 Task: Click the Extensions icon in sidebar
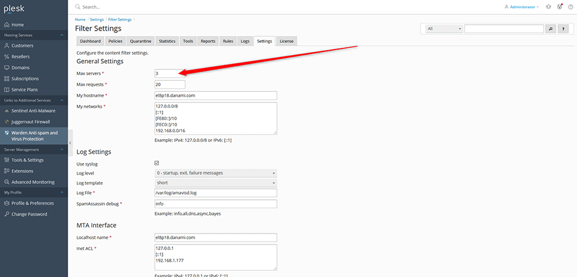[x=7, y=171]
